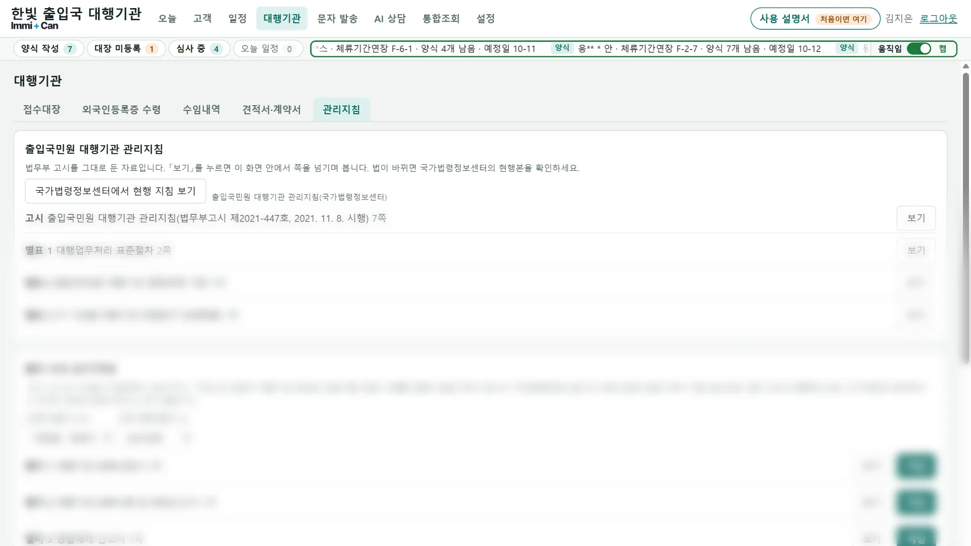Click the 대장 미등록 1 status pill

126,49
